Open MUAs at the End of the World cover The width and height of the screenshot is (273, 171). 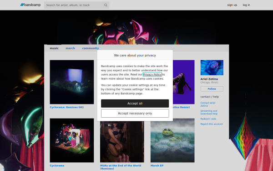pos(122,142)
